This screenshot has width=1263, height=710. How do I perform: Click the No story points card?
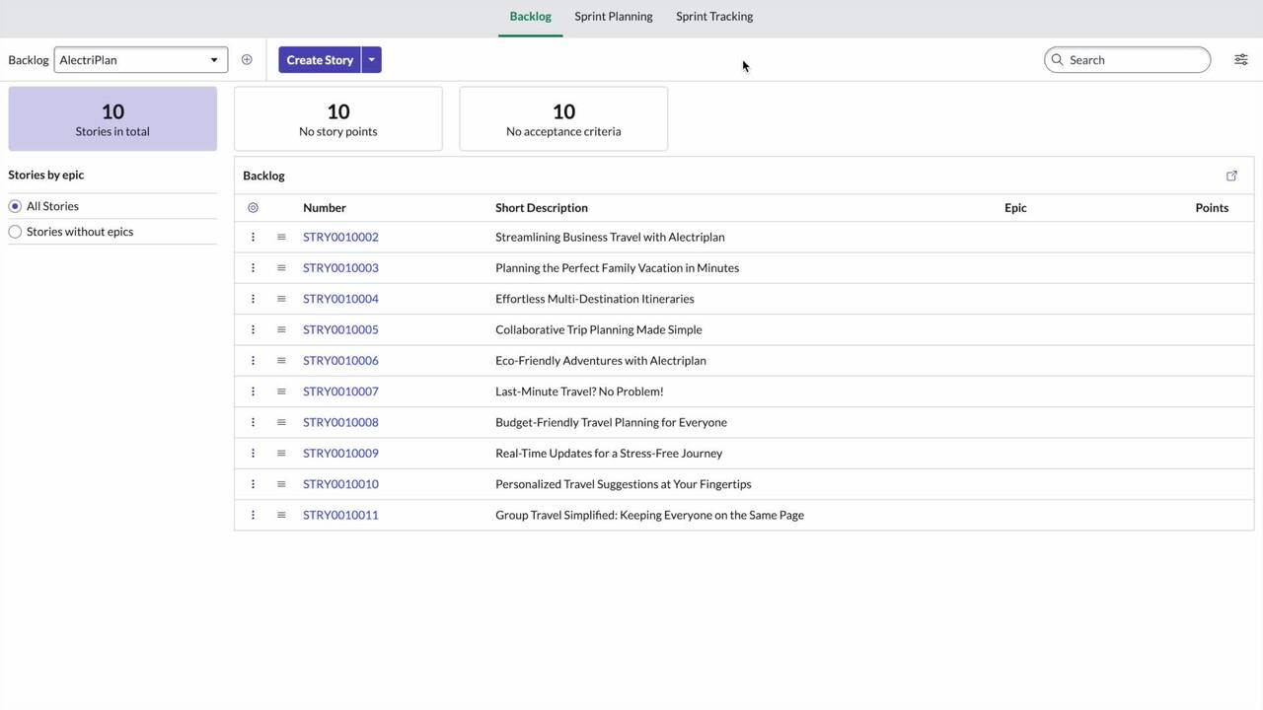click(x=337, y=118)
